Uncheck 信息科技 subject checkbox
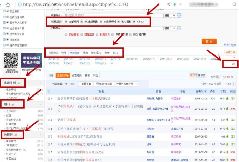 click(x=8, y=39)
